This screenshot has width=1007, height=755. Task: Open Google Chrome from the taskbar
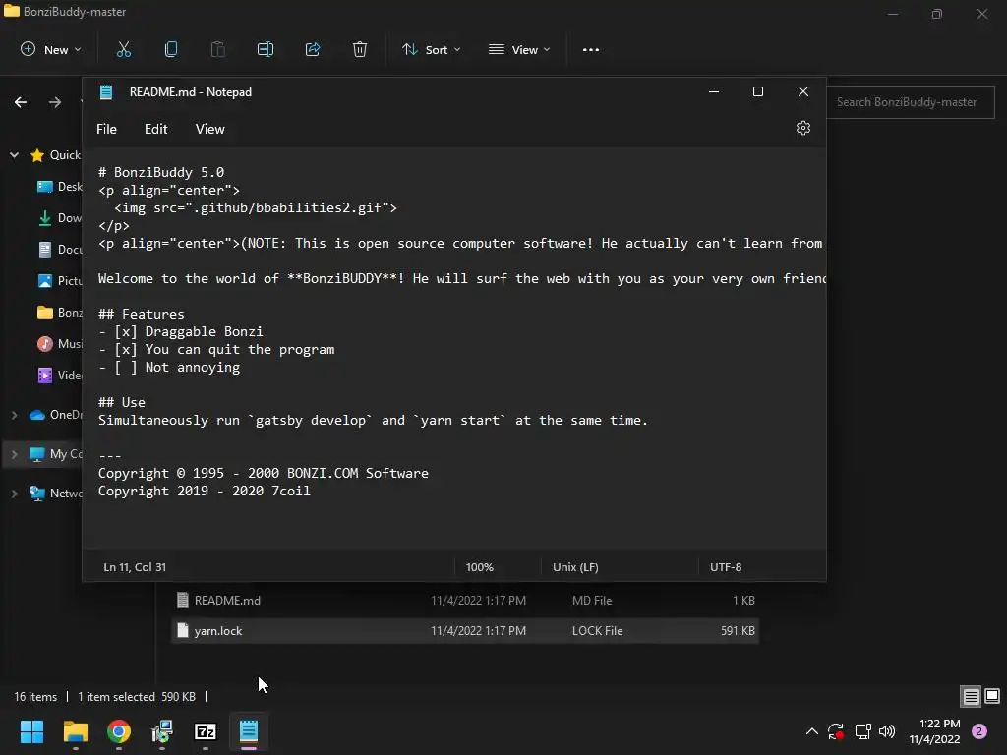pyautogui.click(x=119, y=731)
